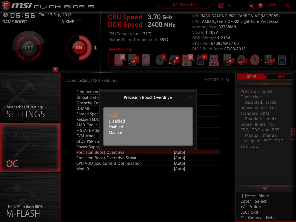296x222 pixels.
Task: Switch to the HELP tab
Action: [x=251, y=77]
